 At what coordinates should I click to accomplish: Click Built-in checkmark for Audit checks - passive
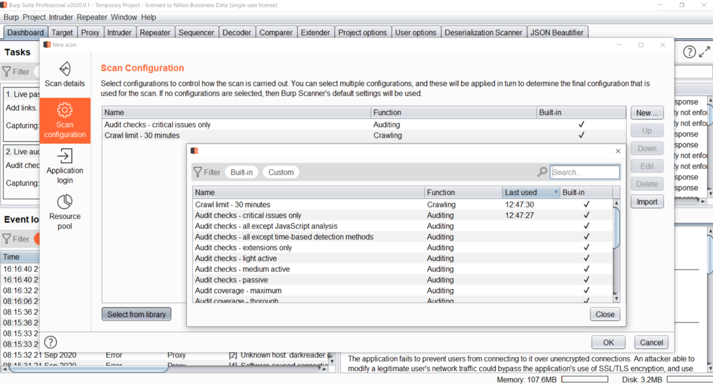[586, 280]
